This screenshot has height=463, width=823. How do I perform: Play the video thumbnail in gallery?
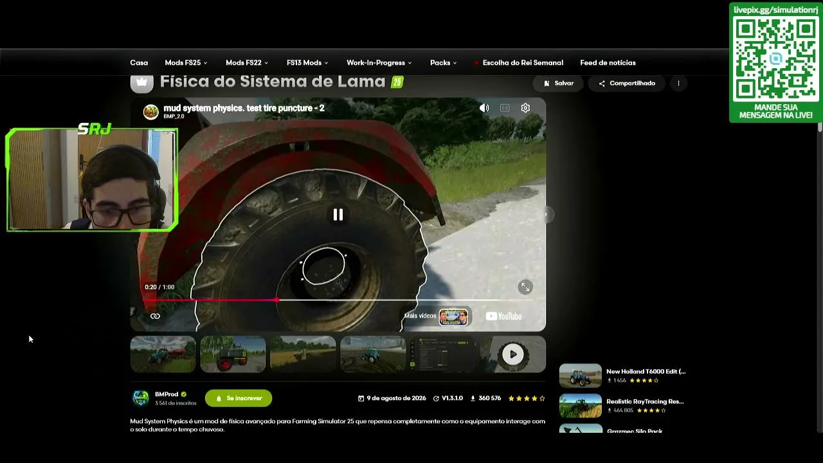pyautogui.click(x=512, y=354)
